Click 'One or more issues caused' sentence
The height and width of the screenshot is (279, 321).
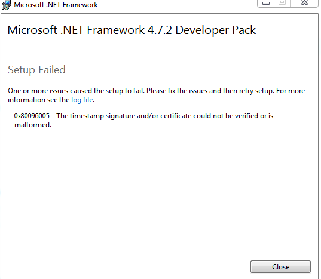tap(50, 91)
